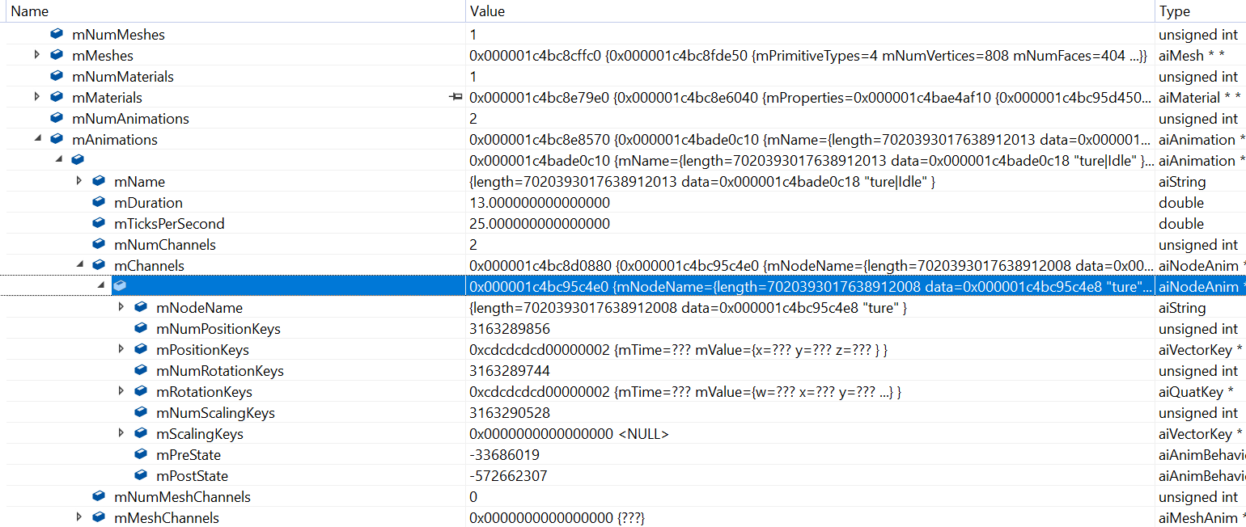Screen dimensions: 1246x527
Task: Click the member icon beside mPostState
Action: pos(140,475)
